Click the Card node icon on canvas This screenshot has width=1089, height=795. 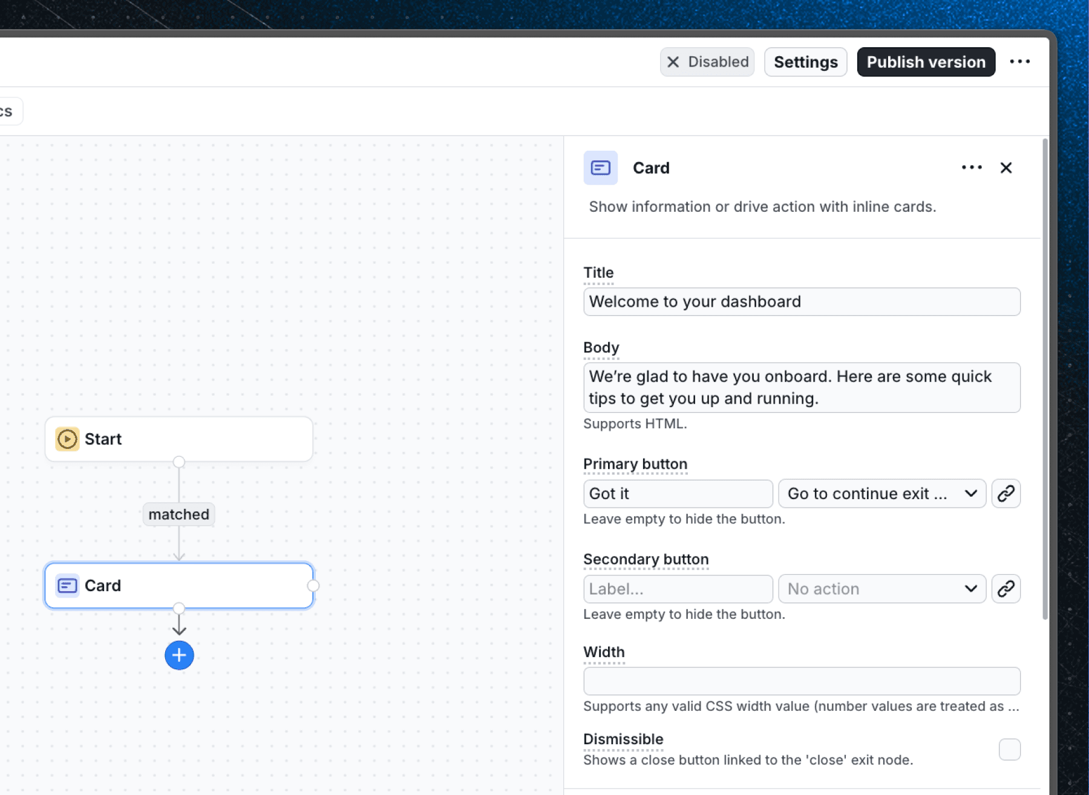pos(67,586)
